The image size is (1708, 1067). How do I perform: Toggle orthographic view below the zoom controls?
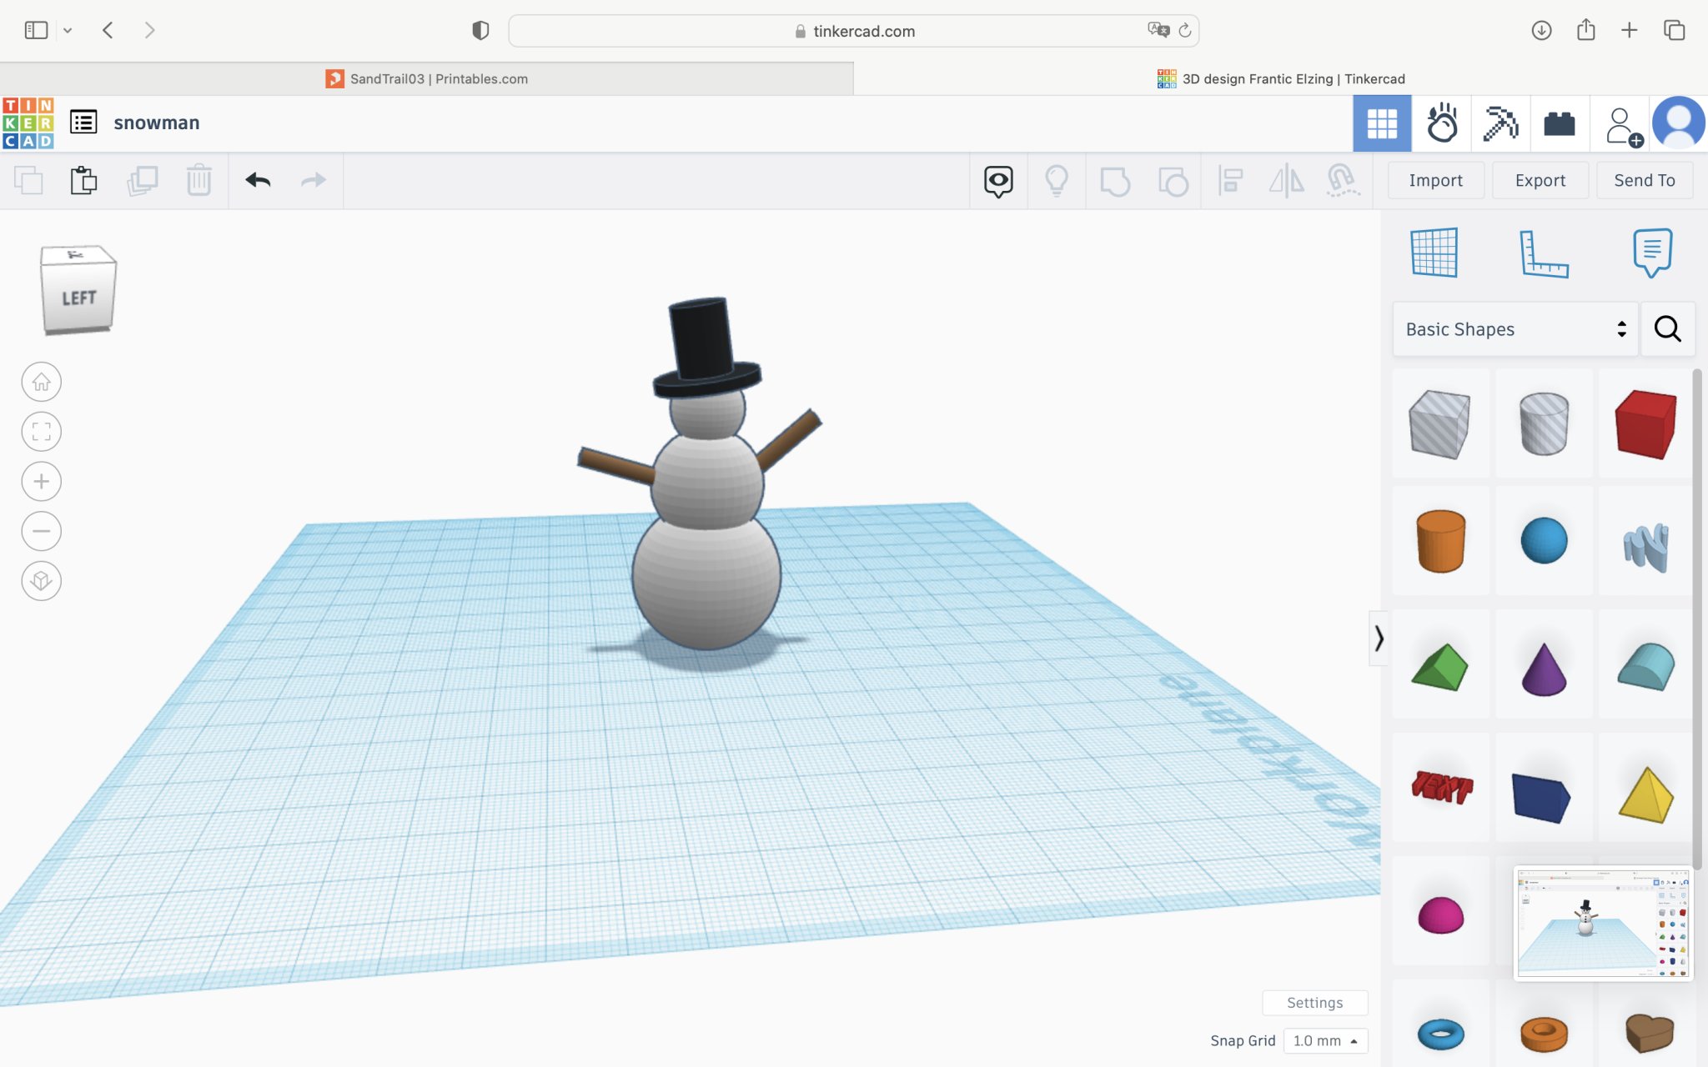point(41,581)
